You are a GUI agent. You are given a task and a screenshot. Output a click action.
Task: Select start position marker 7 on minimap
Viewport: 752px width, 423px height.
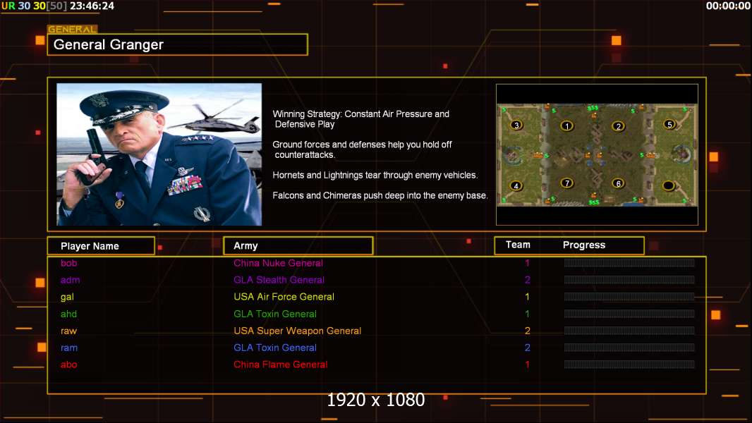[x=567, y=183]
